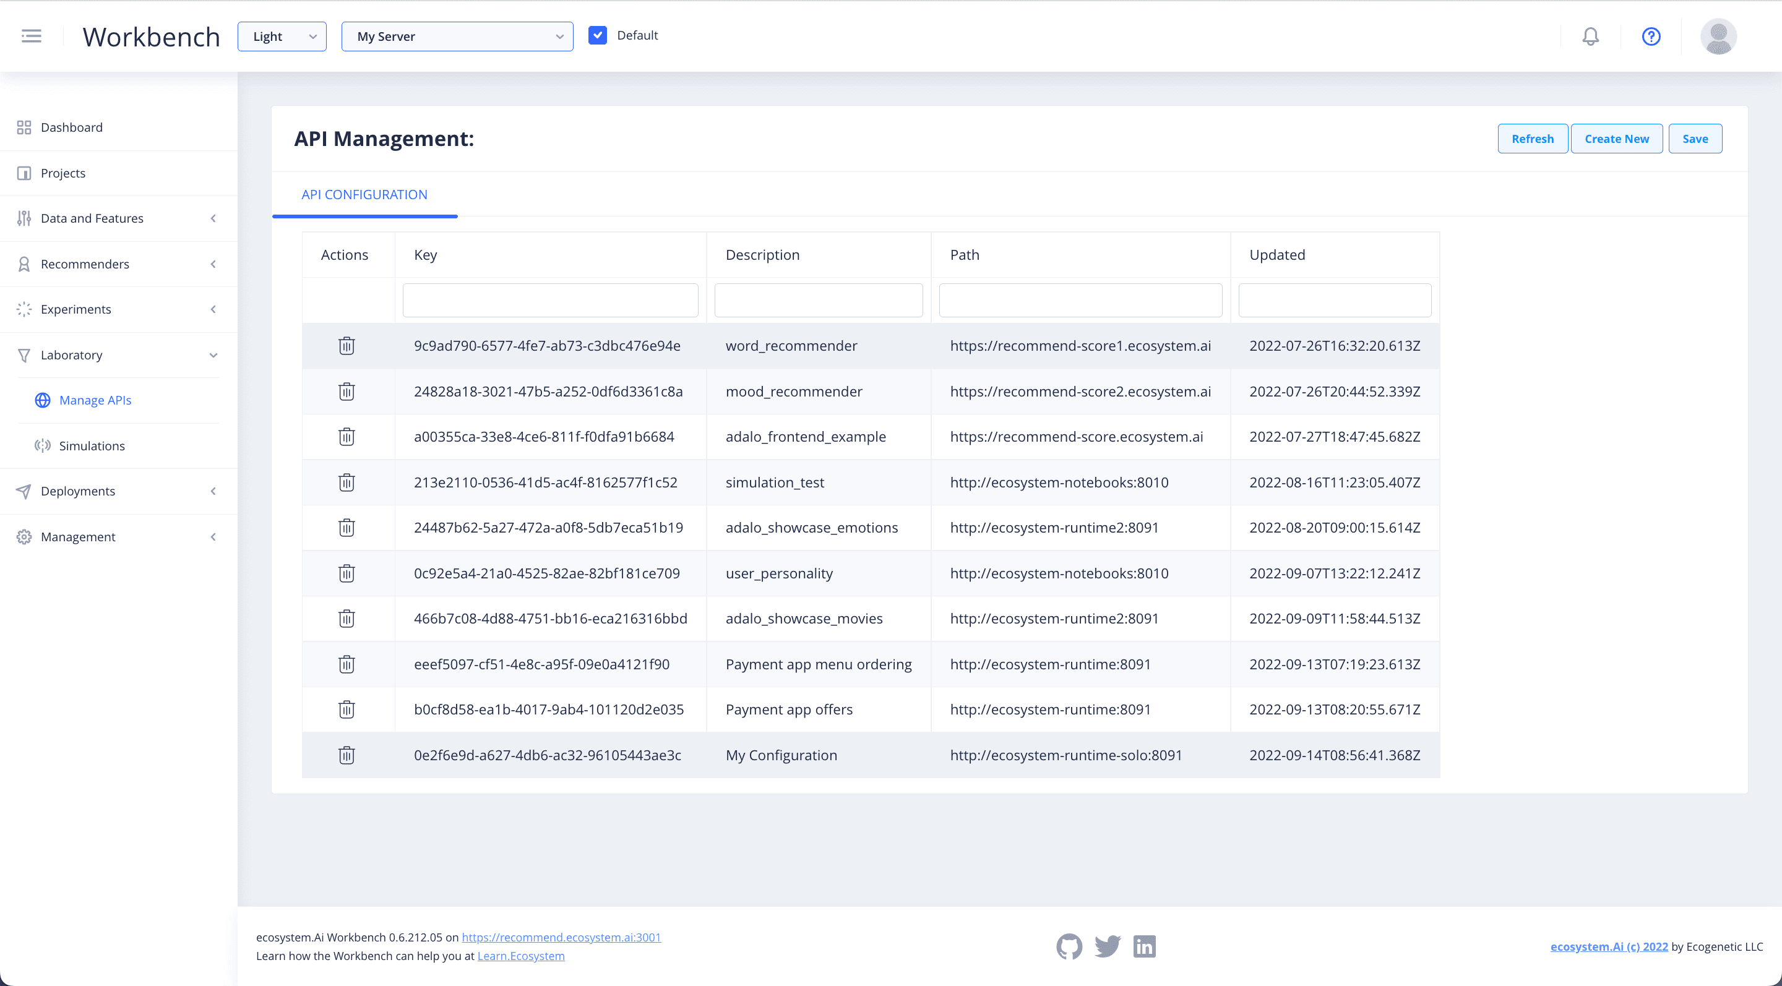
Task: Click the Simulations broadcast icon
Action: [41, 445]
